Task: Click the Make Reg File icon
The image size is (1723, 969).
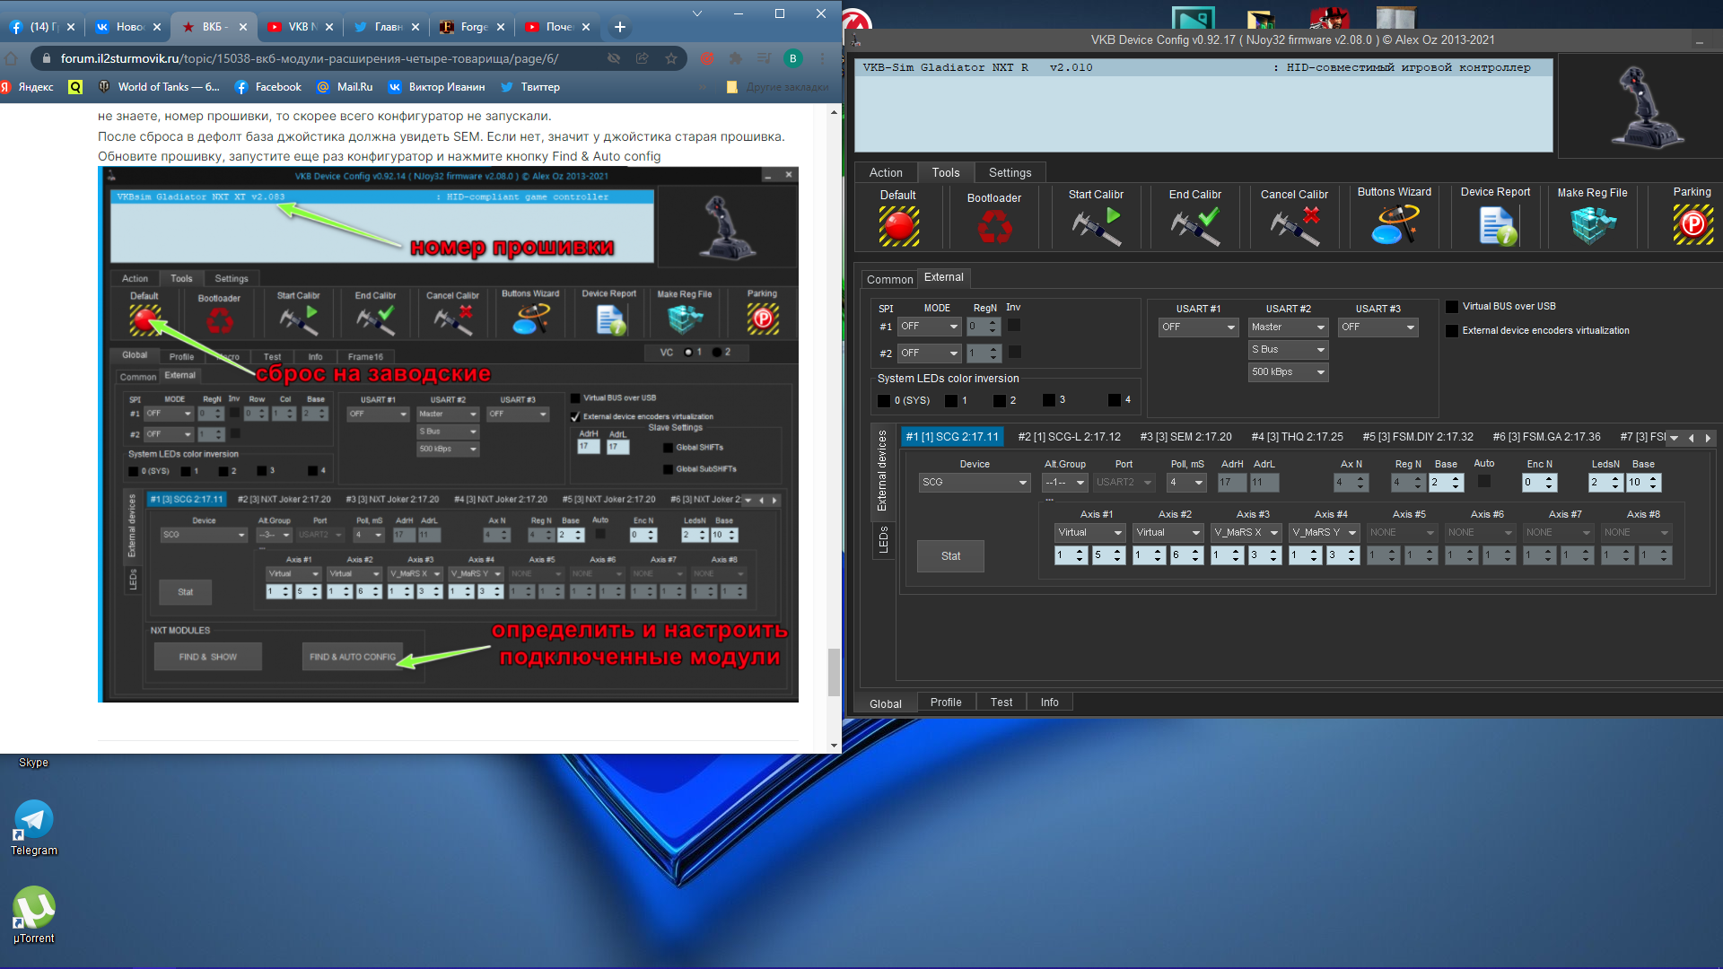Action: point(1593,226)
